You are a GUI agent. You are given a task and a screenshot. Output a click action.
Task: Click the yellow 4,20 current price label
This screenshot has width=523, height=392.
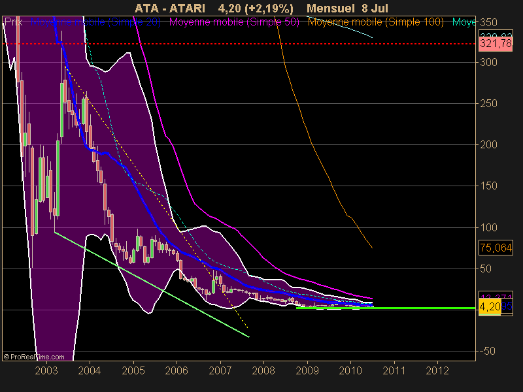coord(490,306)
